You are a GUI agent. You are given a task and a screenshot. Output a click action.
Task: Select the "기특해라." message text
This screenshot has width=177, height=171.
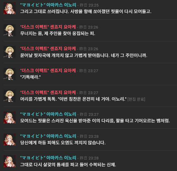pos(30,77)
